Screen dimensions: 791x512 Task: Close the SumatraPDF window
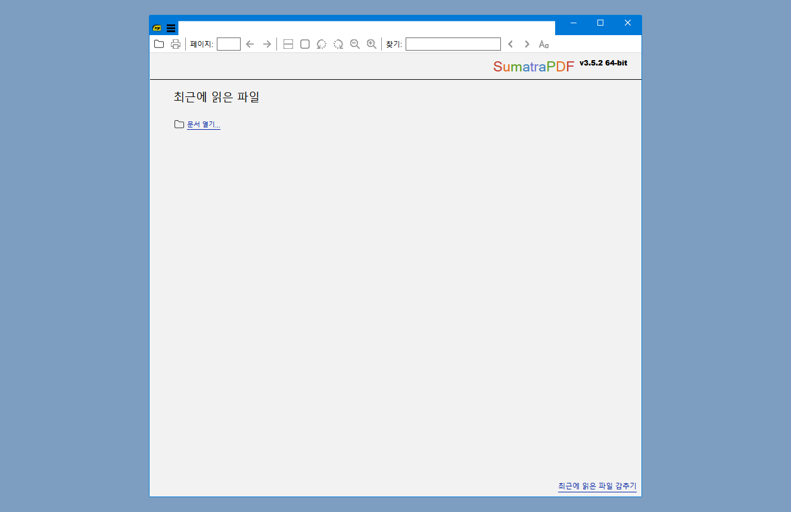point(628,23)
